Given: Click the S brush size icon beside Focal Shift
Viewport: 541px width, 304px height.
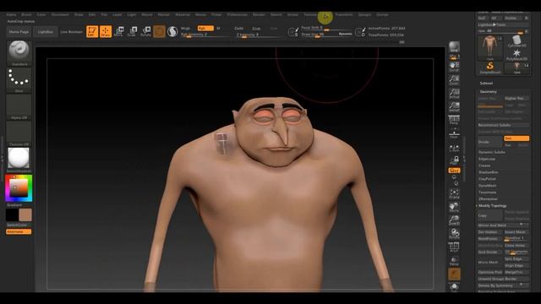Looking at the screenshot, I should (x=293, y=32).
